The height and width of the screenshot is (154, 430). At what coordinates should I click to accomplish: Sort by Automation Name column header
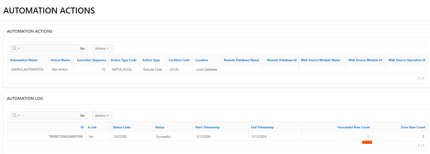tap(24, 60)
